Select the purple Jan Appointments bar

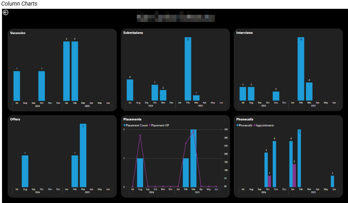pyautogui.click(x=294, y=176)
